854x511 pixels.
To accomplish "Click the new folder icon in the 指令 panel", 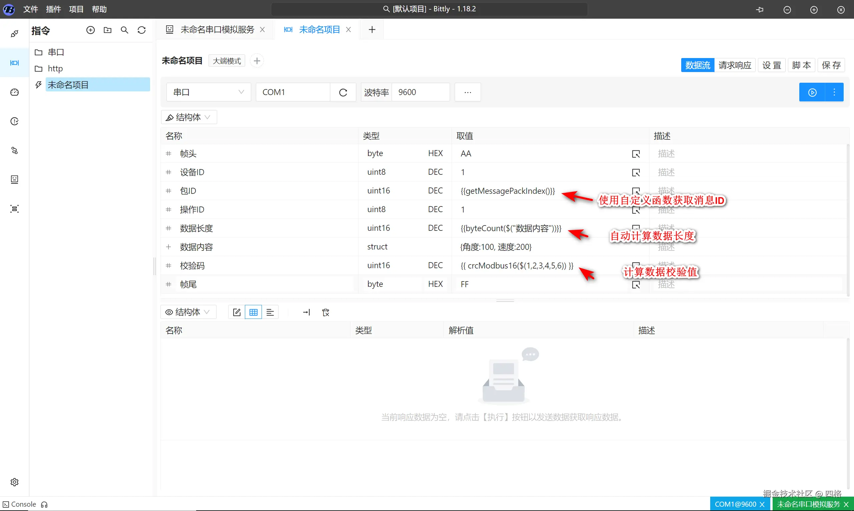I will tap(107, 30).
